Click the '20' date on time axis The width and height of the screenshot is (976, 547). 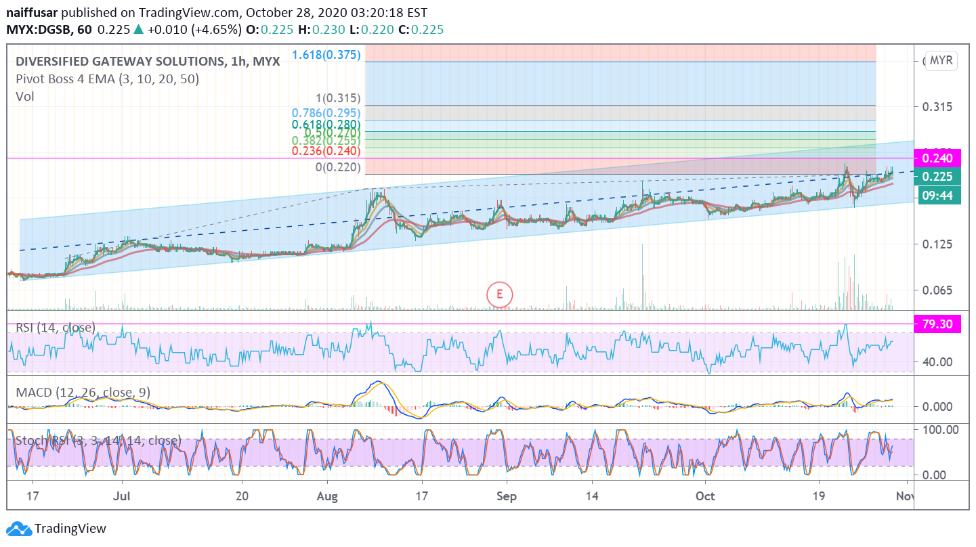(x=242, y=496)
